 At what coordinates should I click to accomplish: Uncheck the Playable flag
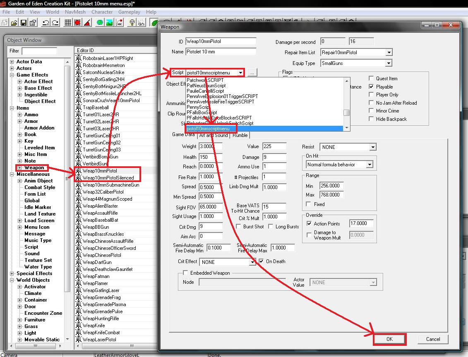(371, 86)
